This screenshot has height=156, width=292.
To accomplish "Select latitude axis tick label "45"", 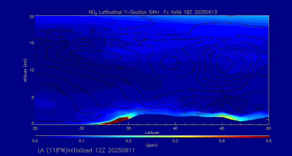I will pyautogui.click(x=222, y=128).
